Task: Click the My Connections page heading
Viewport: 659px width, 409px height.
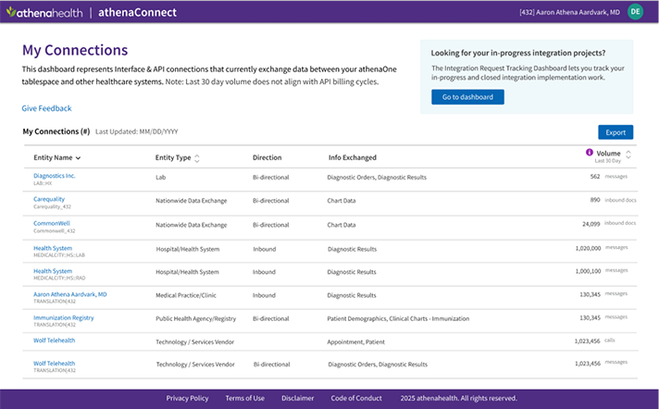Action: [75, 50]
